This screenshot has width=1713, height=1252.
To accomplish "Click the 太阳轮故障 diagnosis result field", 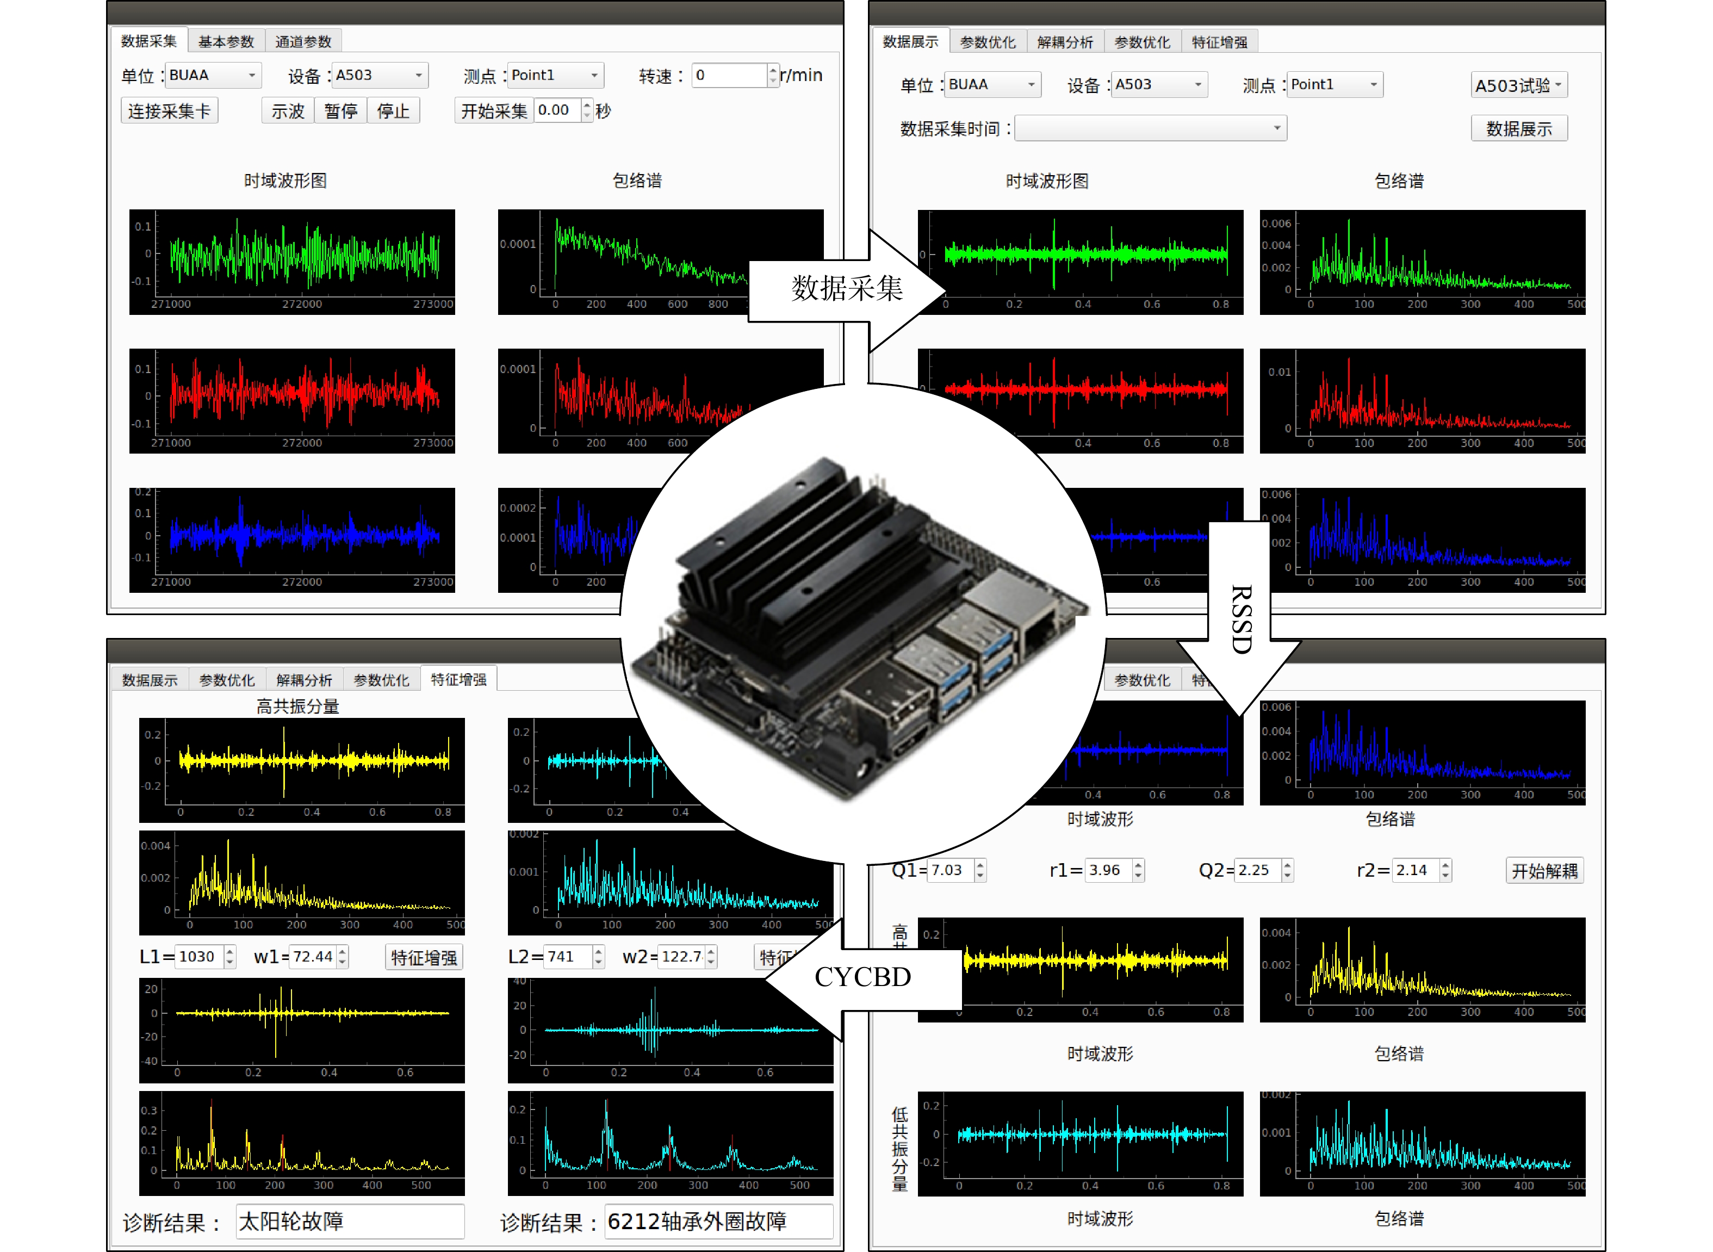I will click(349, 1221).
